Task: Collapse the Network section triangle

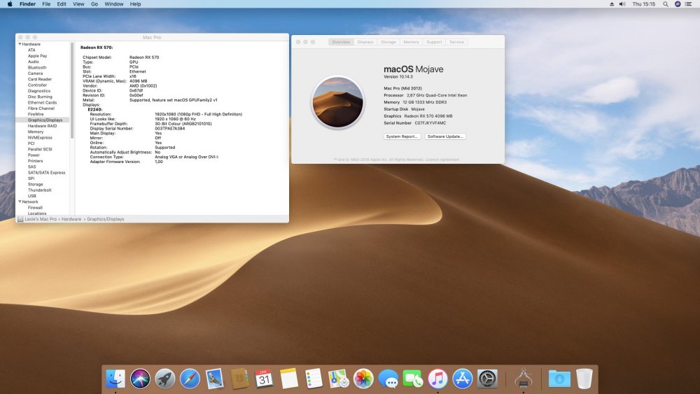Action: pos(20,202)
